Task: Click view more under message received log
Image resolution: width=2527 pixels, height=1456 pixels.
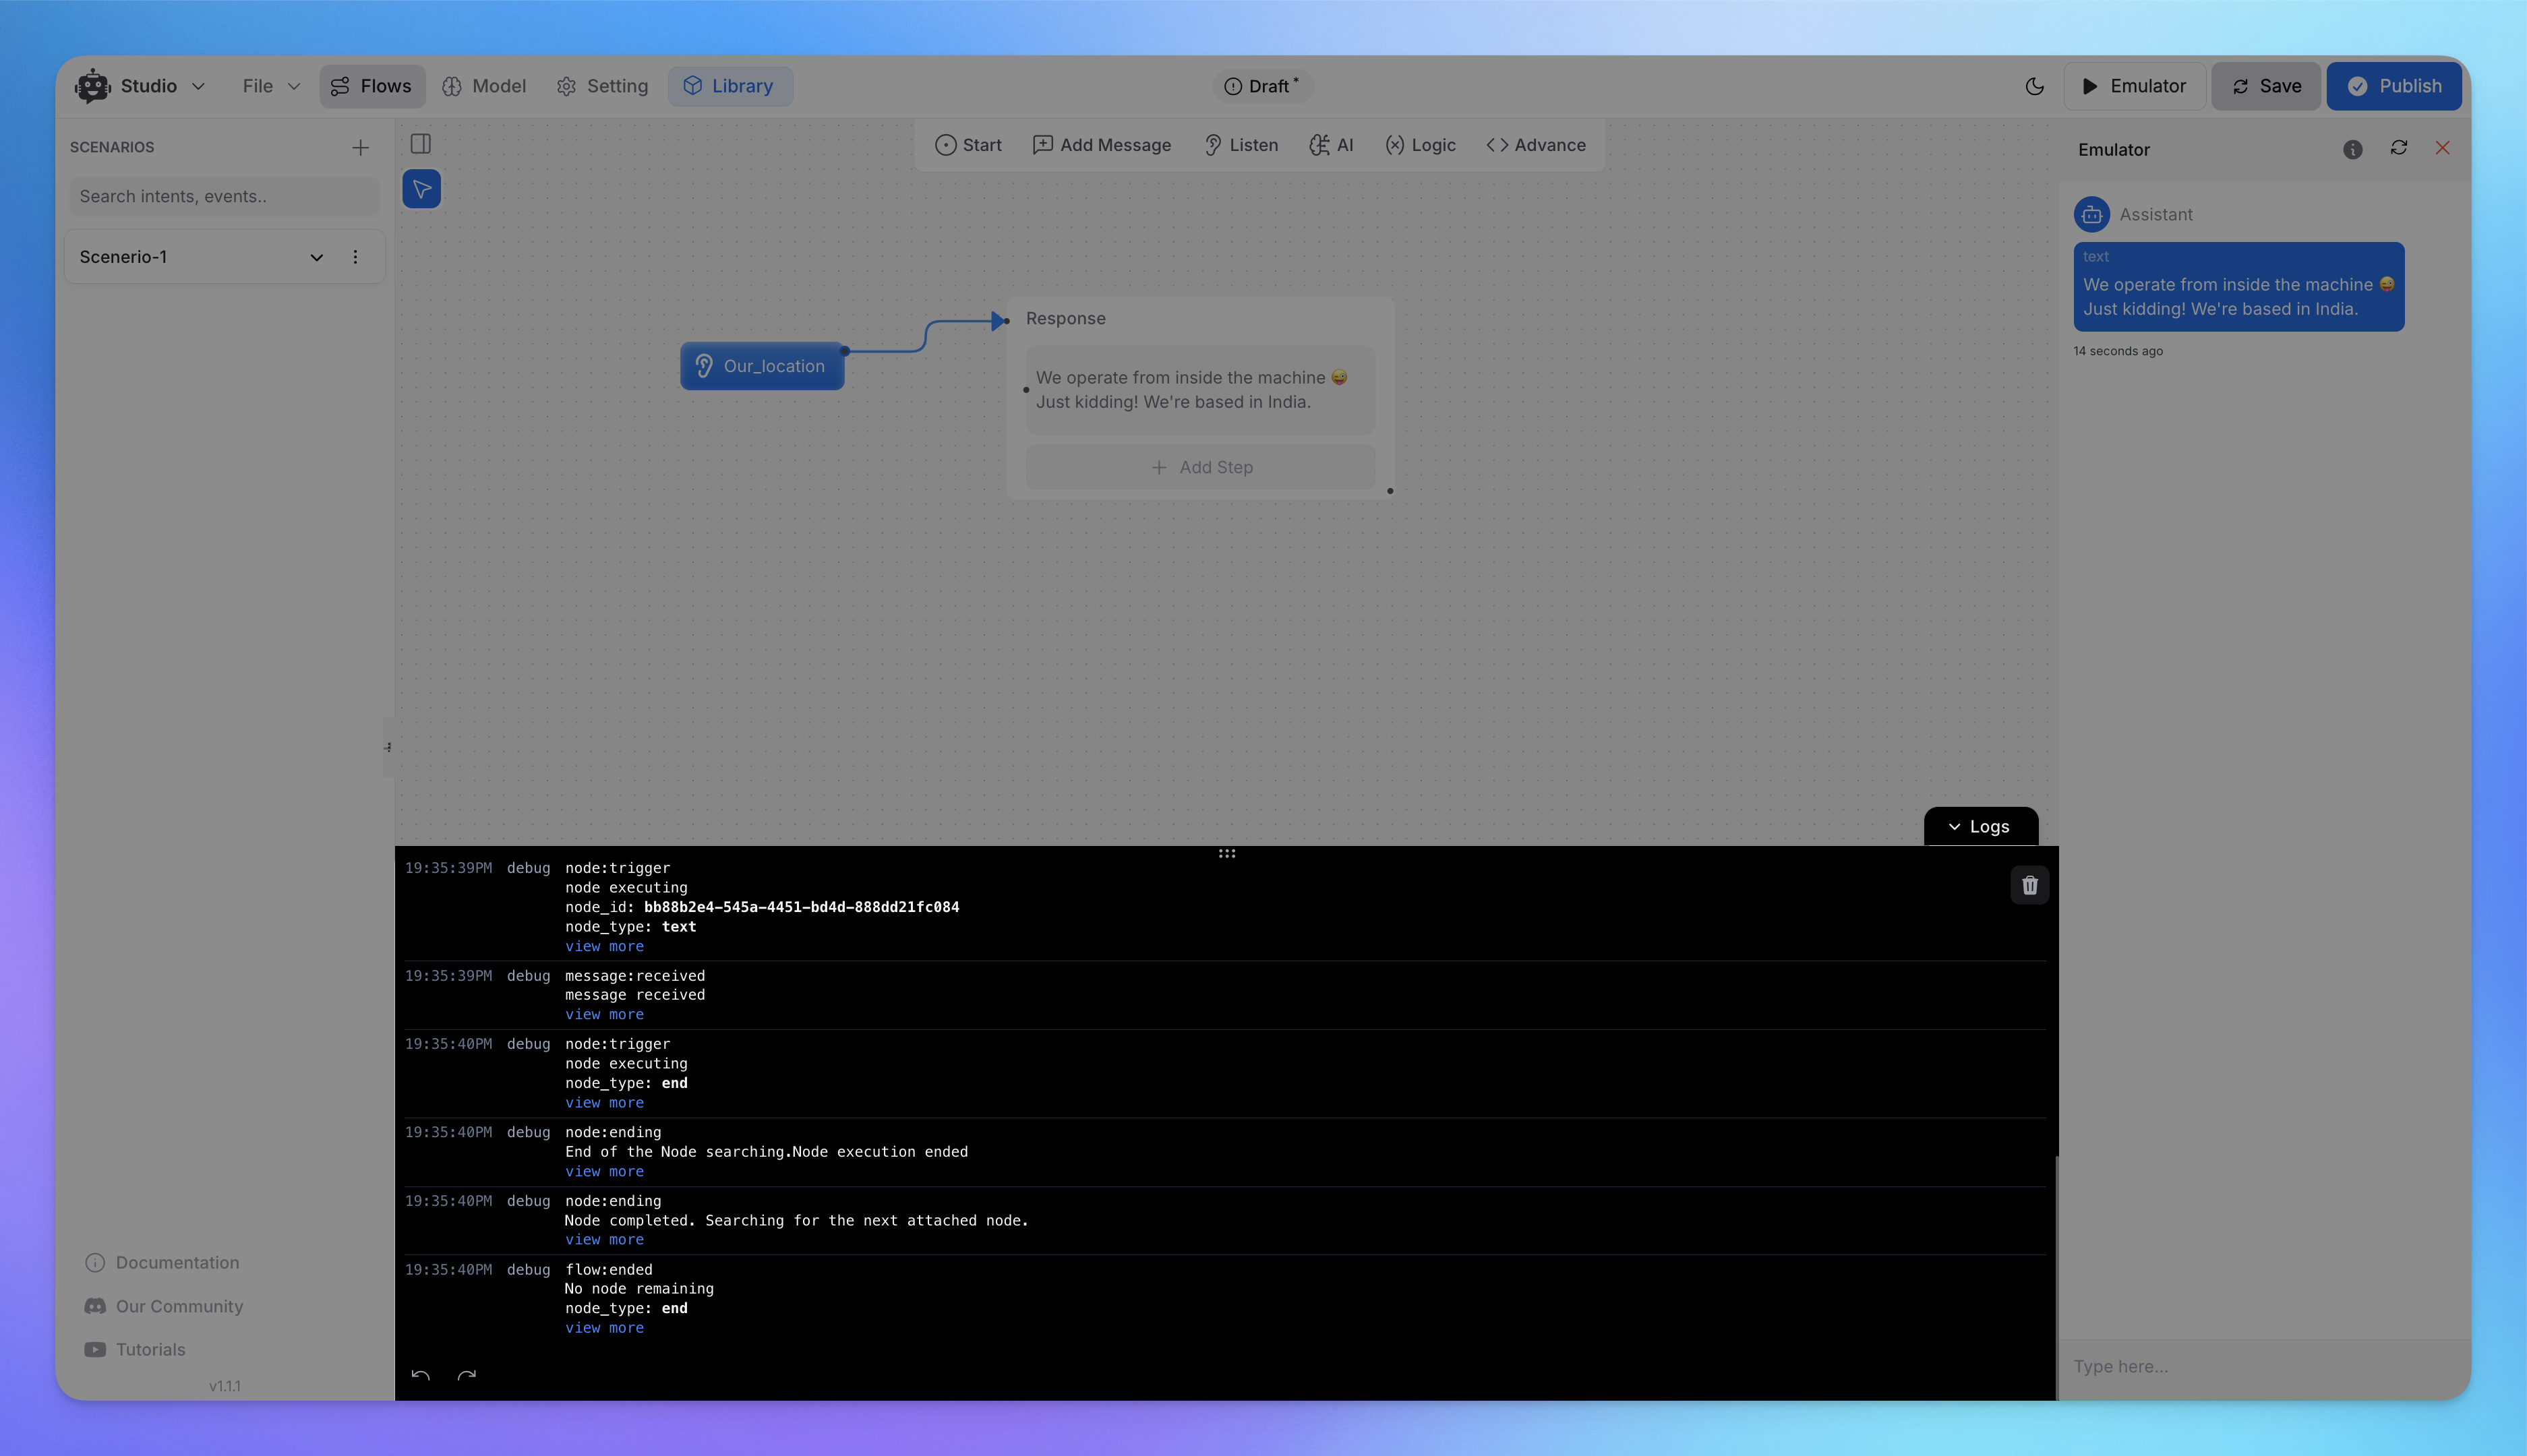Action: point(604,1014)
